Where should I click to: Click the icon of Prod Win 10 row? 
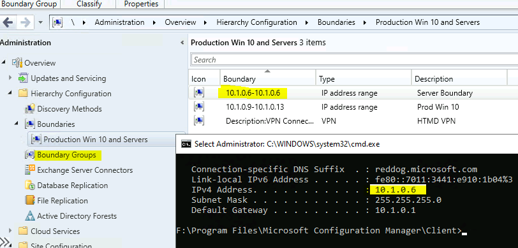tap(199, 106)
